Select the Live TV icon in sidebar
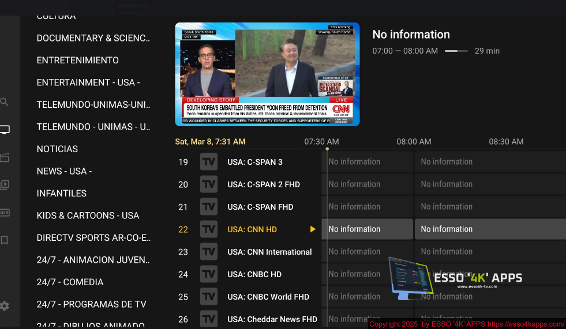The image size is (566, 329). [5, 130]
